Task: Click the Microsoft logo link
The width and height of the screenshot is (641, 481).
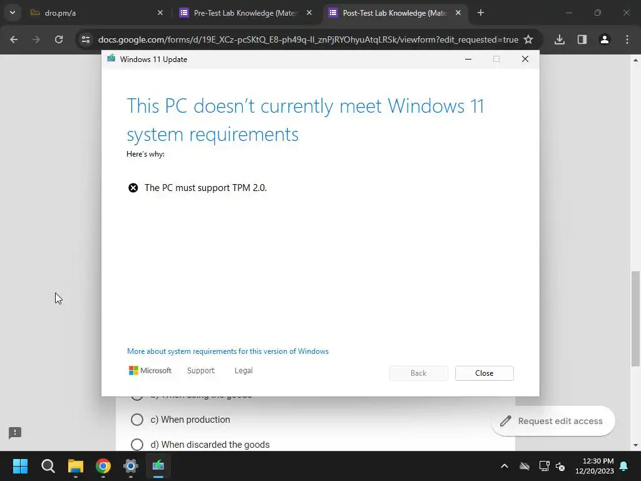Action: 150,371
